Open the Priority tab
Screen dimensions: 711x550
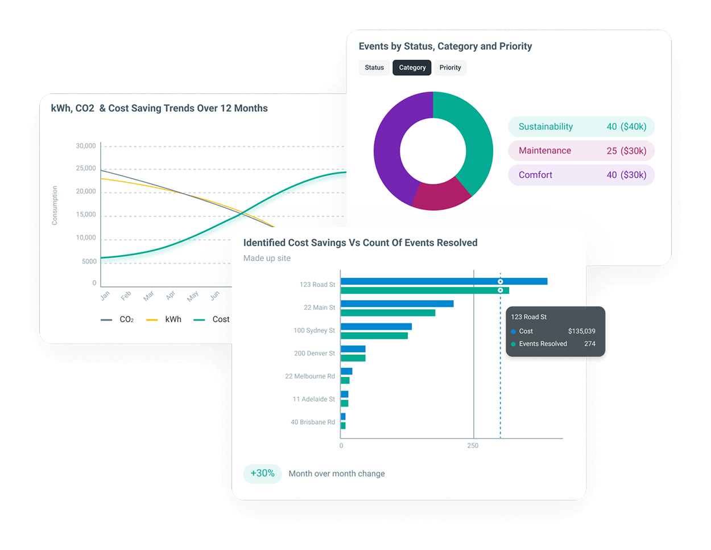pyautogui.click(x=450, y=68)
